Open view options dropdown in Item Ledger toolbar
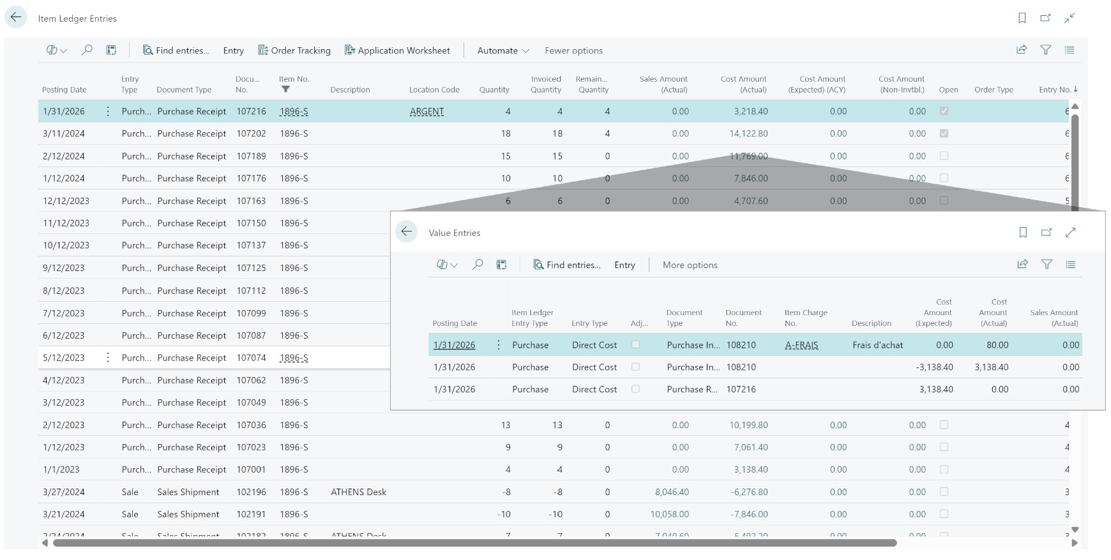Viewport: 1111px width, 560px height. (x=56, y=50)
